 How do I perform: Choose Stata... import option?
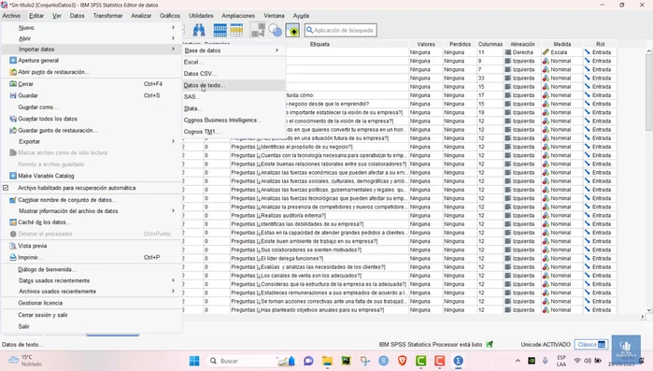[x=234, y=108]
